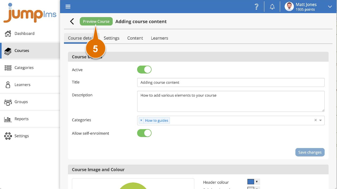Select Learners in the sidebar
This screenshot has height=189, width=337.
[22, 85]
